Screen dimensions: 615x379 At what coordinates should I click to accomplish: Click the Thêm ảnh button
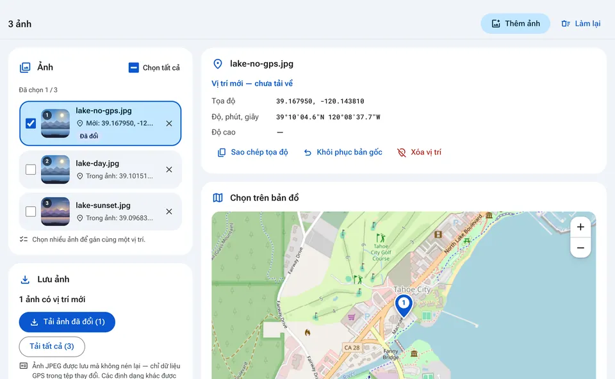(515, 24)
